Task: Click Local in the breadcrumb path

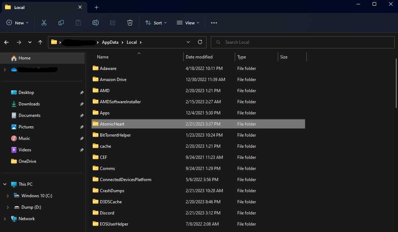Action: [x=131, y=42]
